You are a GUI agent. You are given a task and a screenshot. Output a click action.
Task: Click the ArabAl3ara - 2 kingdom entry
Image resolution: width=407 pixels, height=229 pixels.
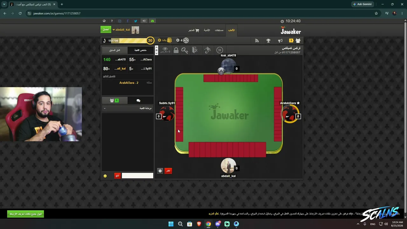pyautogui.click(x=129, y=83)
